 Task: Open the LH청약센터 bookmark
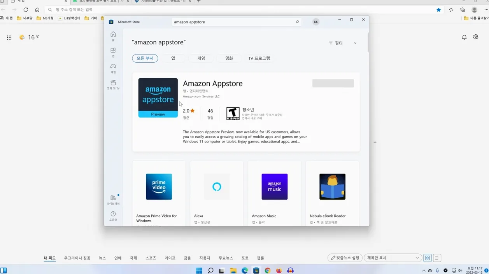(69, 18)
